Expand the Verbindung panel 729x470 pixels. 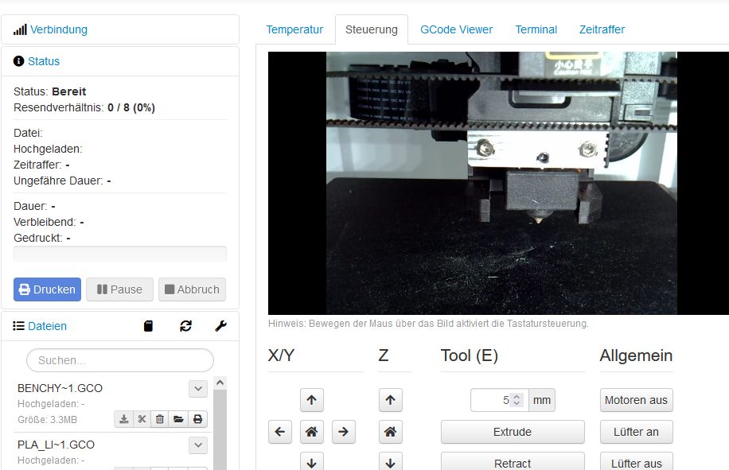(58, 29)
